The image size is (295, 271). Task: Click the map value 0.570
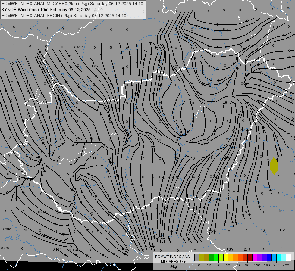tap(23, 230)
